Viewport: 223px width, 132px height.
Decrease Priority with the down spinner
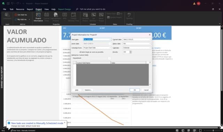coord(131,53)
